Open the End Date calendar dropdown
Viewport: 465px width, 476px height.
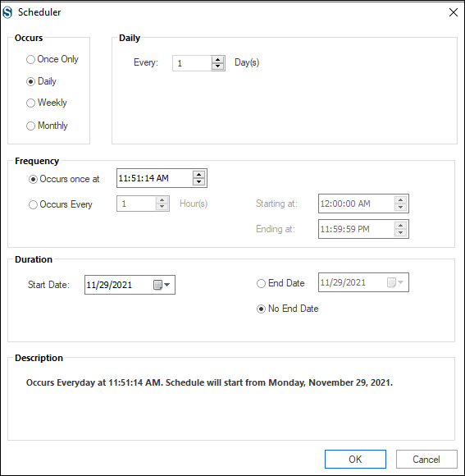coord(395,282)
